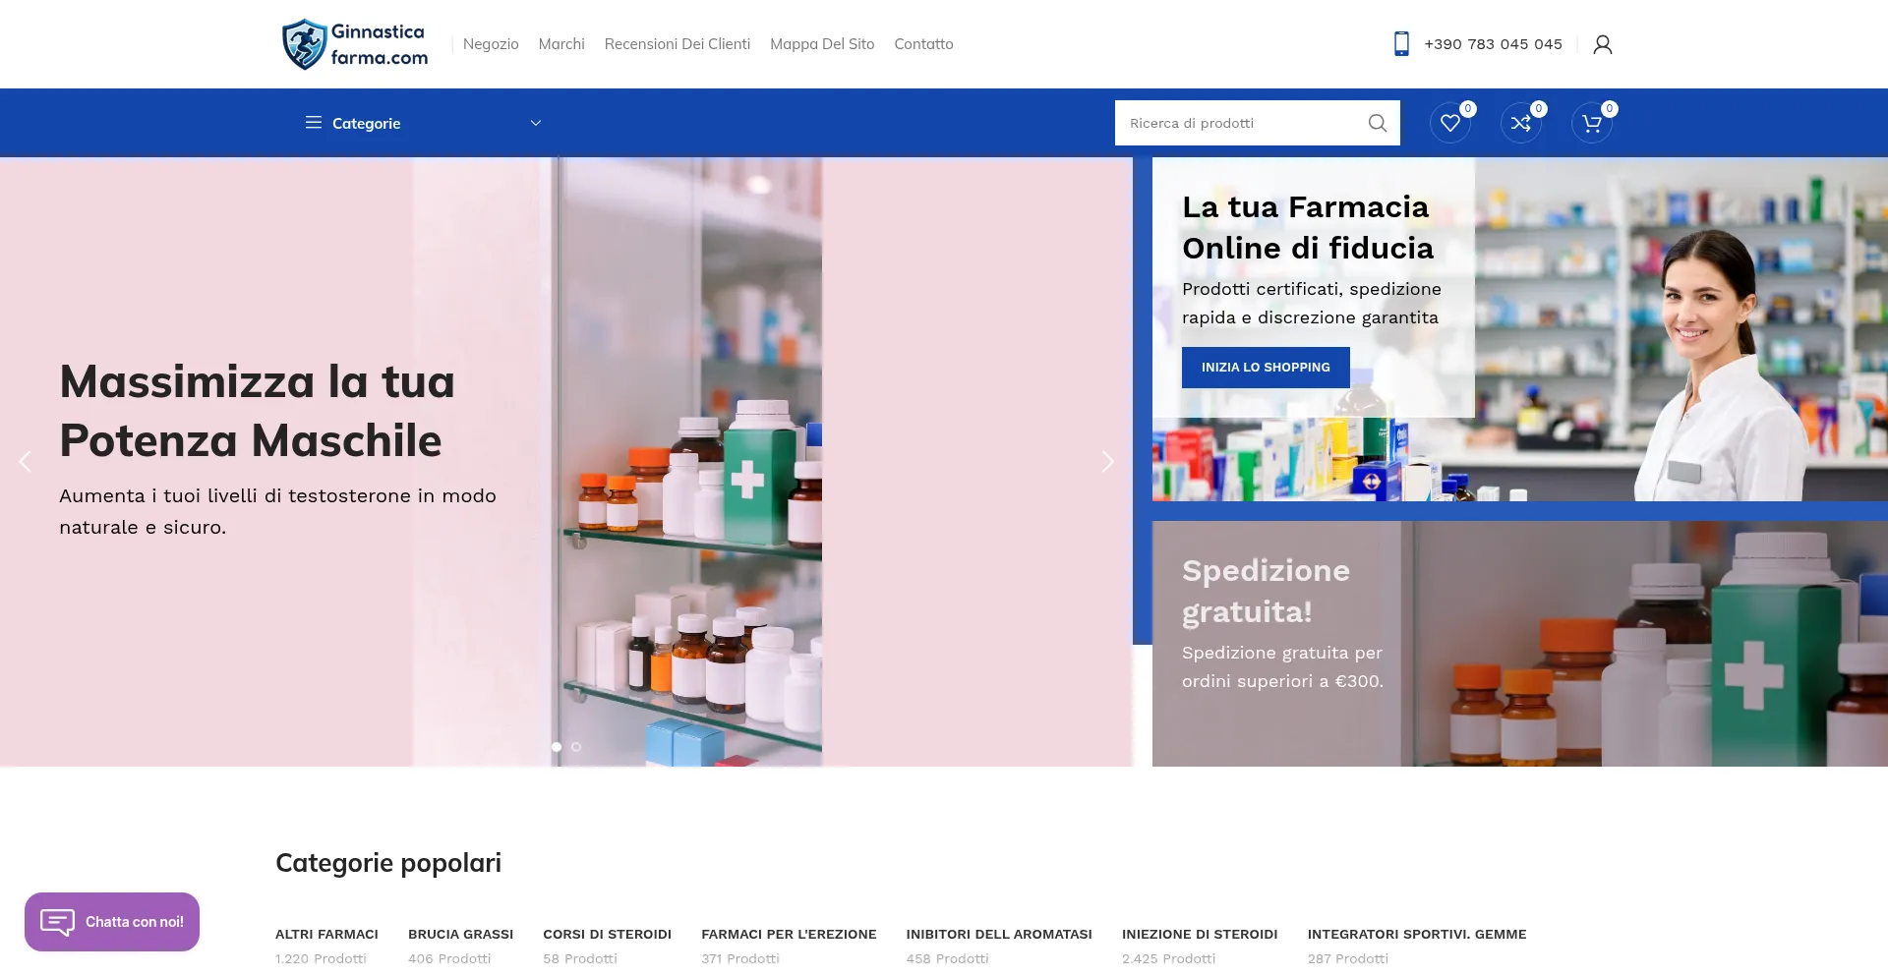Click the user account icon
Image resolution: width=1888 pixels, height=976 pixels.
coord(1603,44)
